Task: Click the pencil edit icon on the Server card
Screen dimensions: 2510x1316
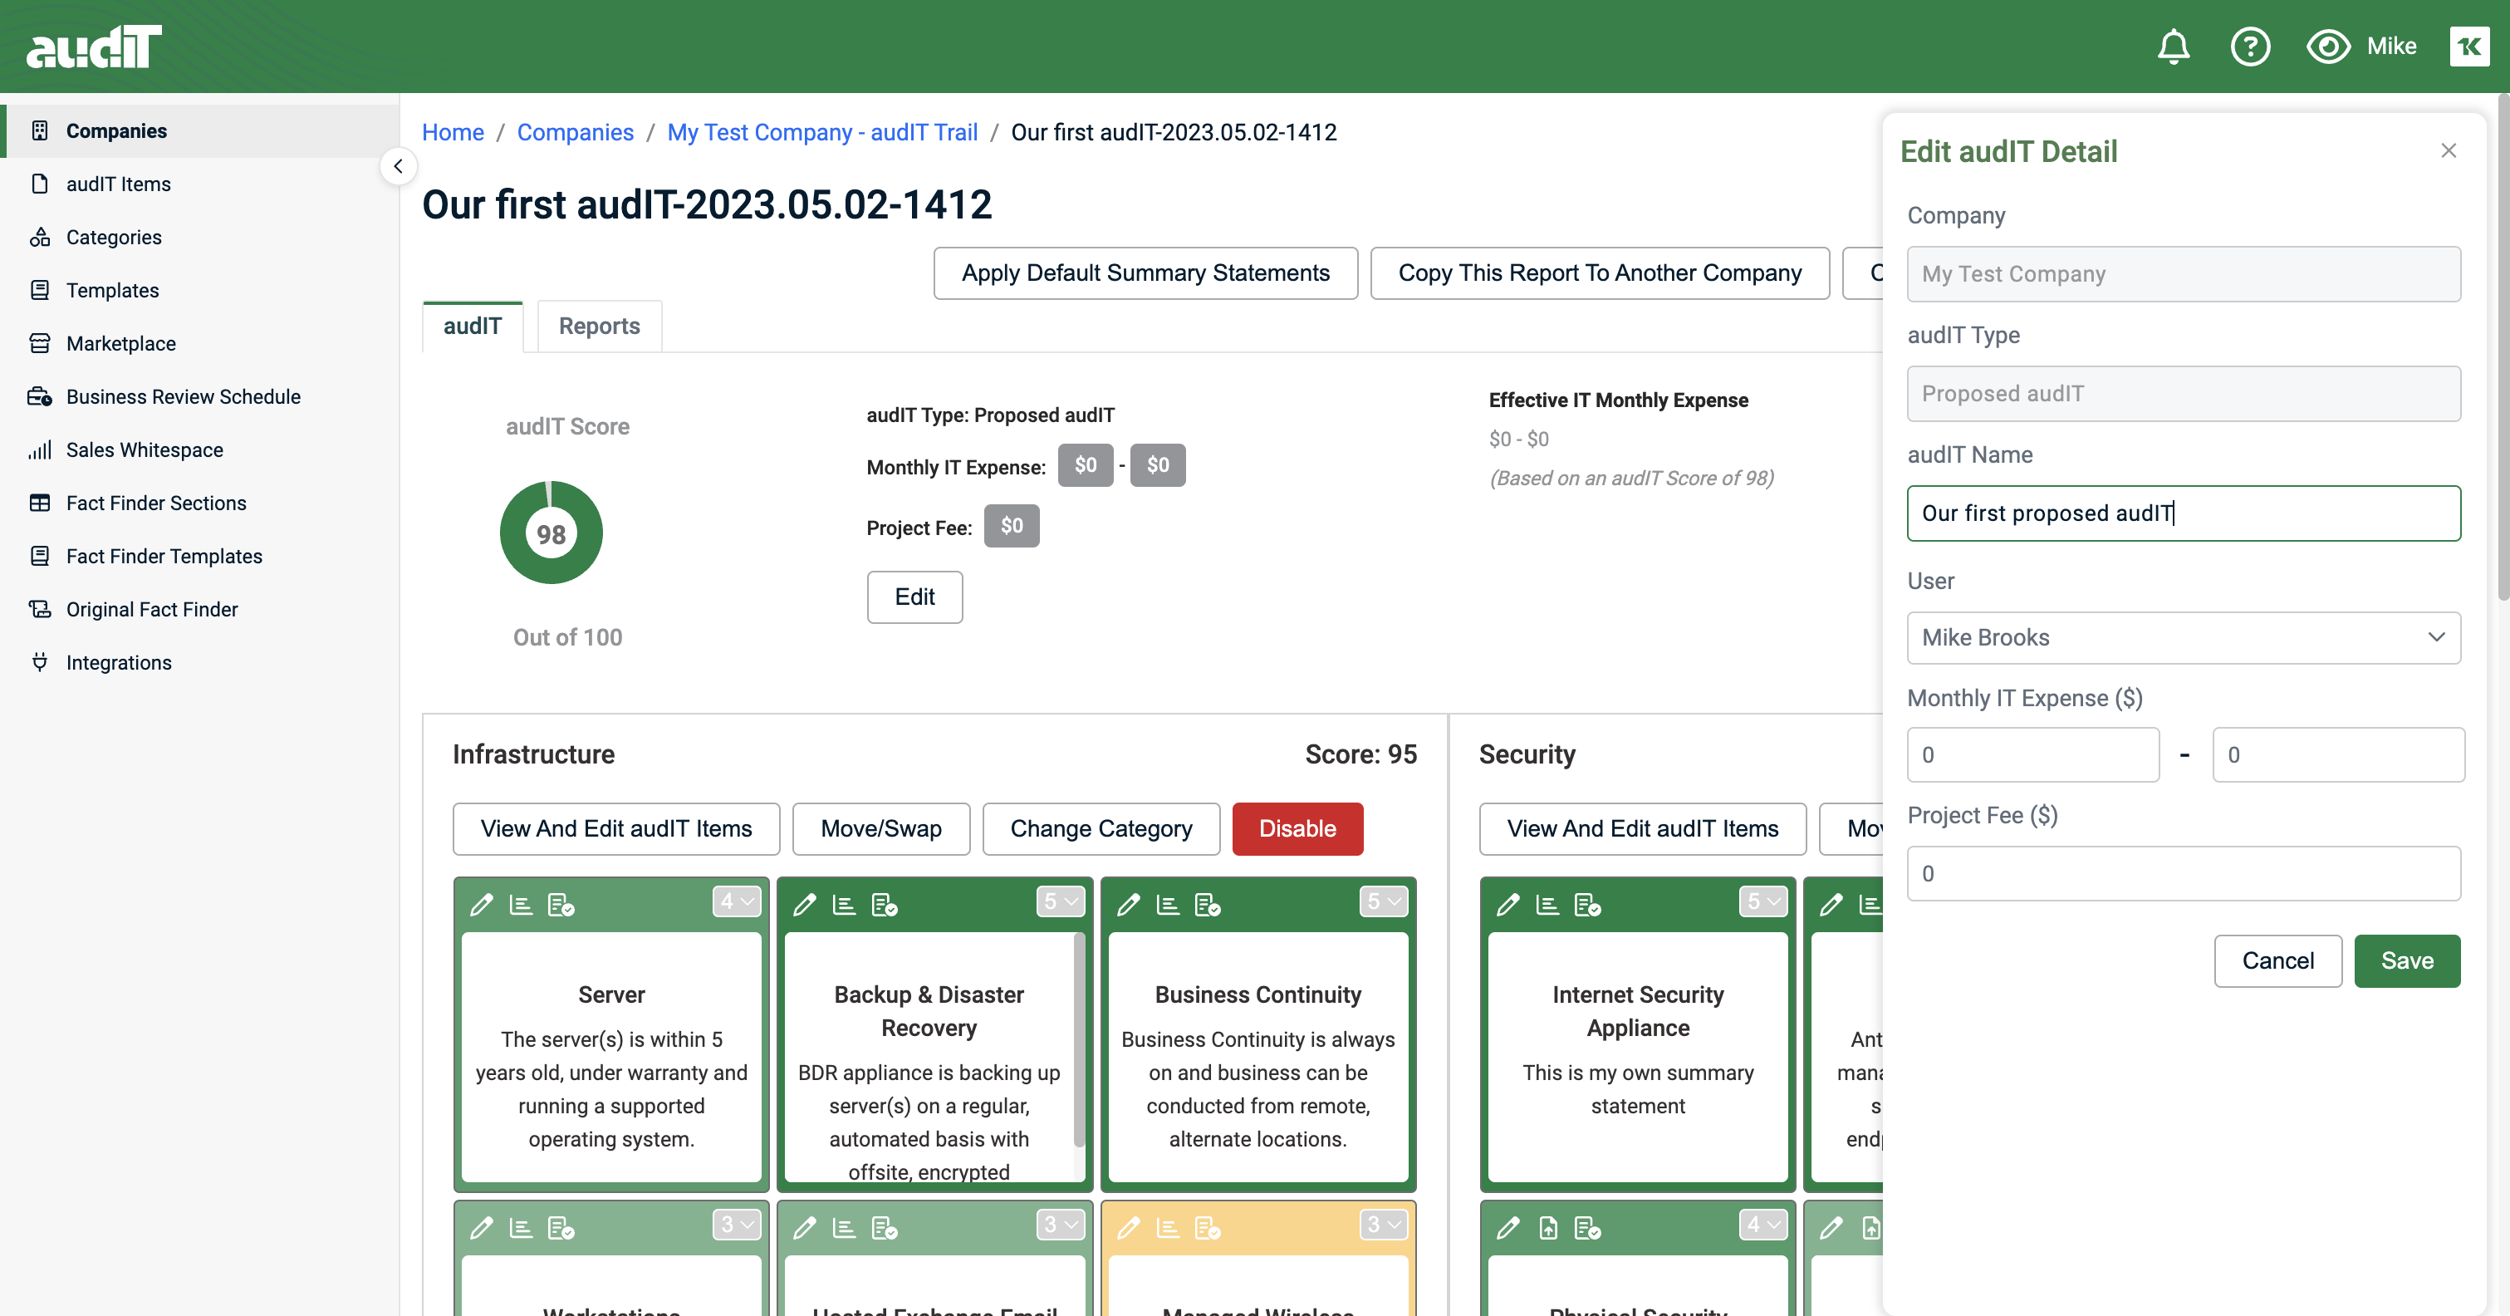Action: coord(482,905)
